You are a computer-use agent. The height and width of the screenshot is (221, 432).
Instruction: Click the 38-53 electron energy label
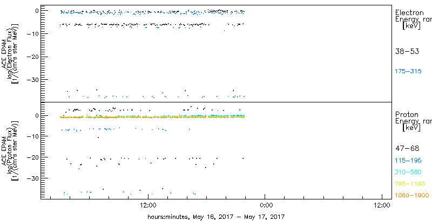pyautogui.click(x=407, y=51)
